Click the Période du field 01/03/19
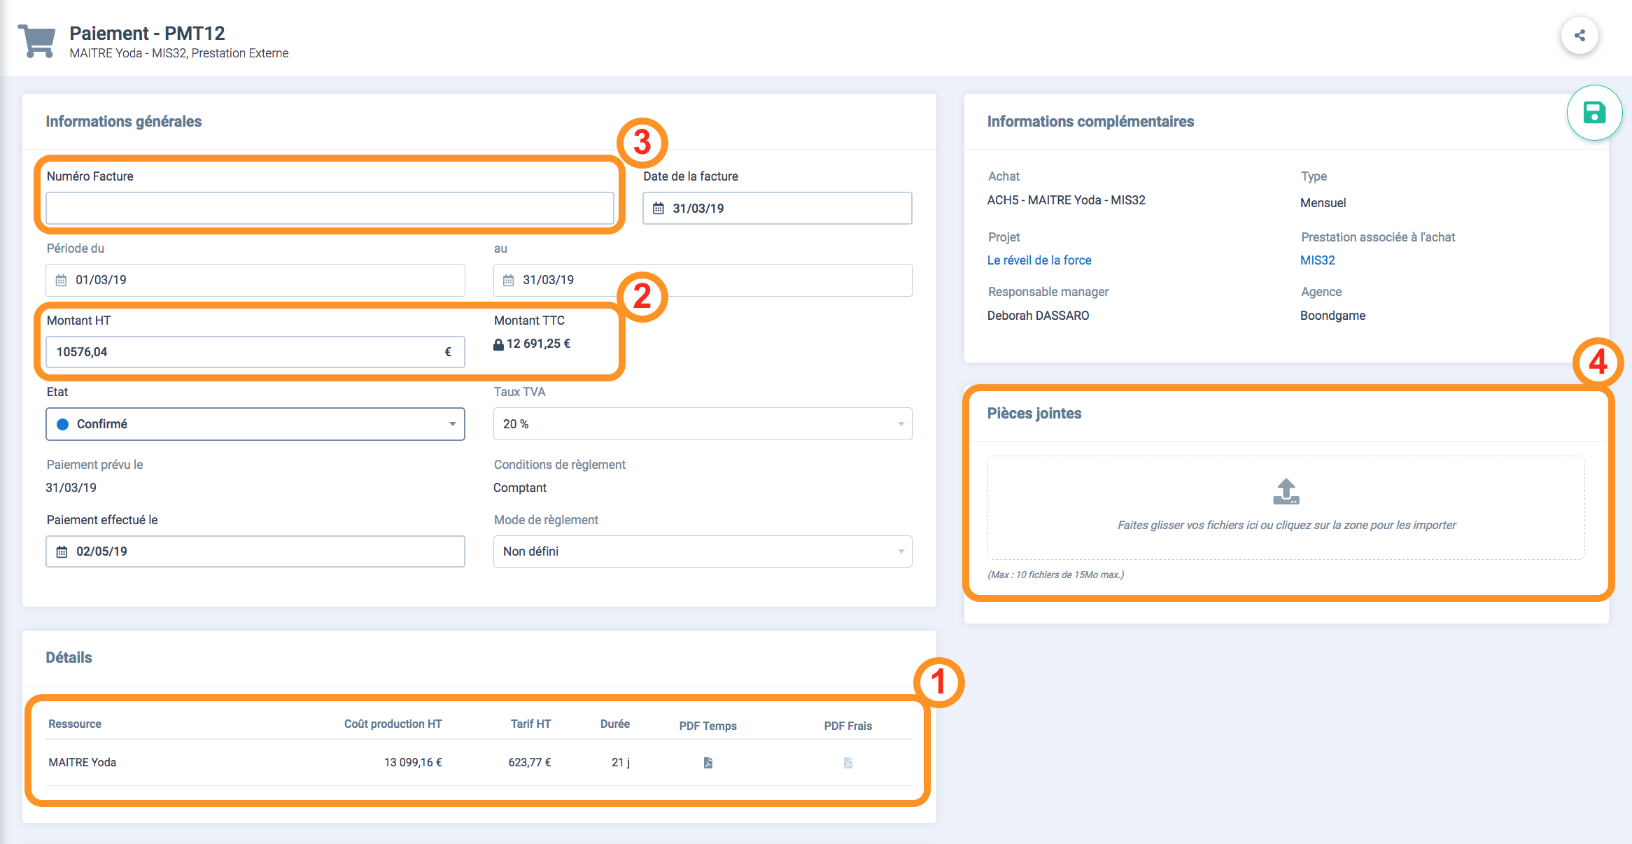1632x844 pixels. 255,280
